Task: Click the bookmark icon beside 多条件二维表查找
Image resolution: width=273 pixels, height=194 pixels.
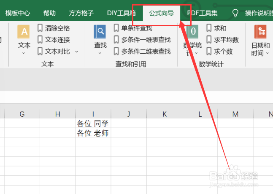Action: point(116,51)
